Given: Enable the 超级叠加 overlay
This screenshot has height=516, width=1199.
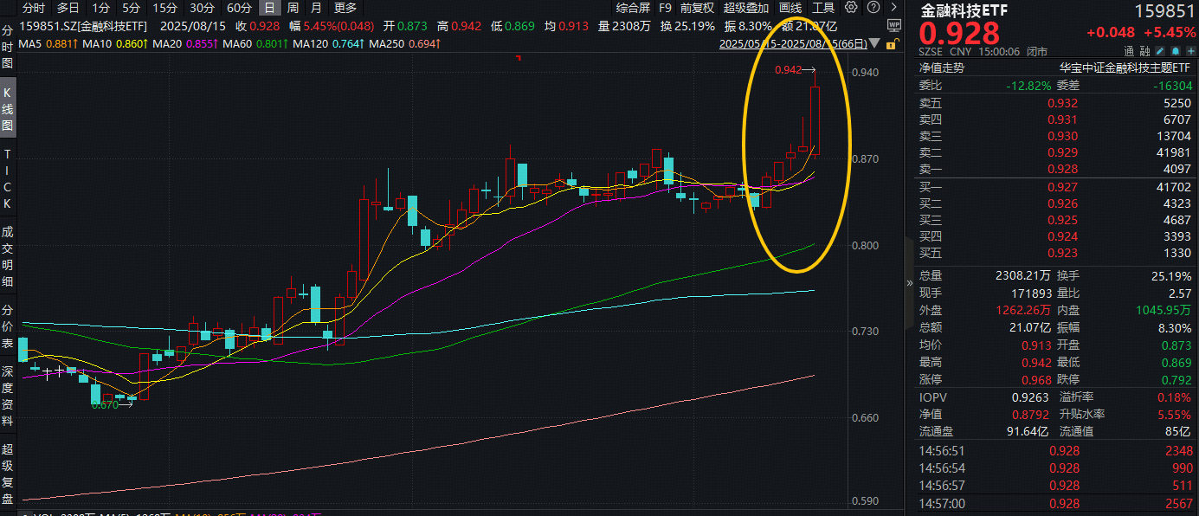Looking at the screenshot, I should [x=746, y=8].
